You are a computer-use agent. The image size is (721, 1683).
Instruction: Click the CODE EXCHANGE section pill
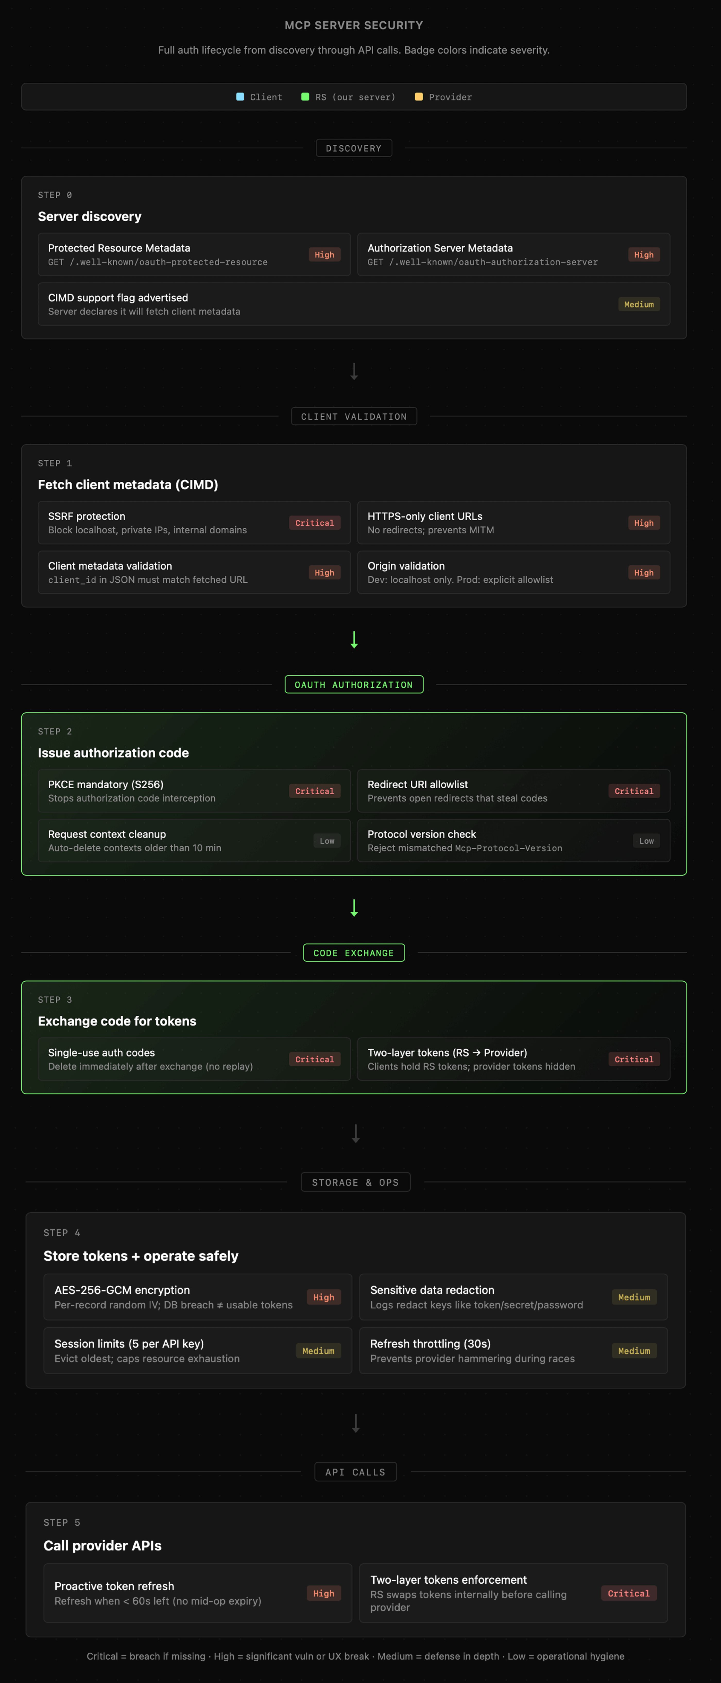click(x=354, y=953)
